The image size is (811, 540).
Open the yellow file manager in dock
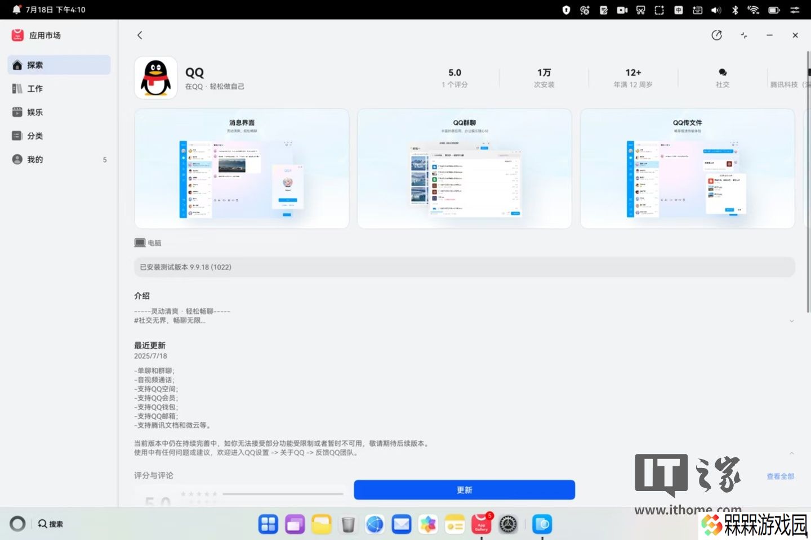click(322, 524)
